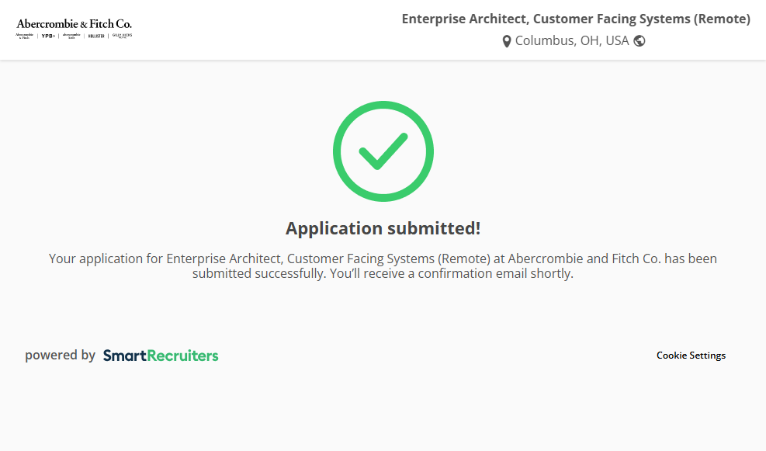Viewport: 766px width, 451px height.
Task: Click the green "Recruiters" part of the logo
Action: 183,356
